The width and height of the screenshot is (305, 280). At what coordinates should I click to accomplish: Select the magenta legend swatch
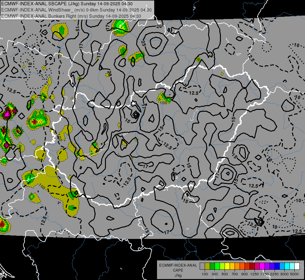click(262, 266)
